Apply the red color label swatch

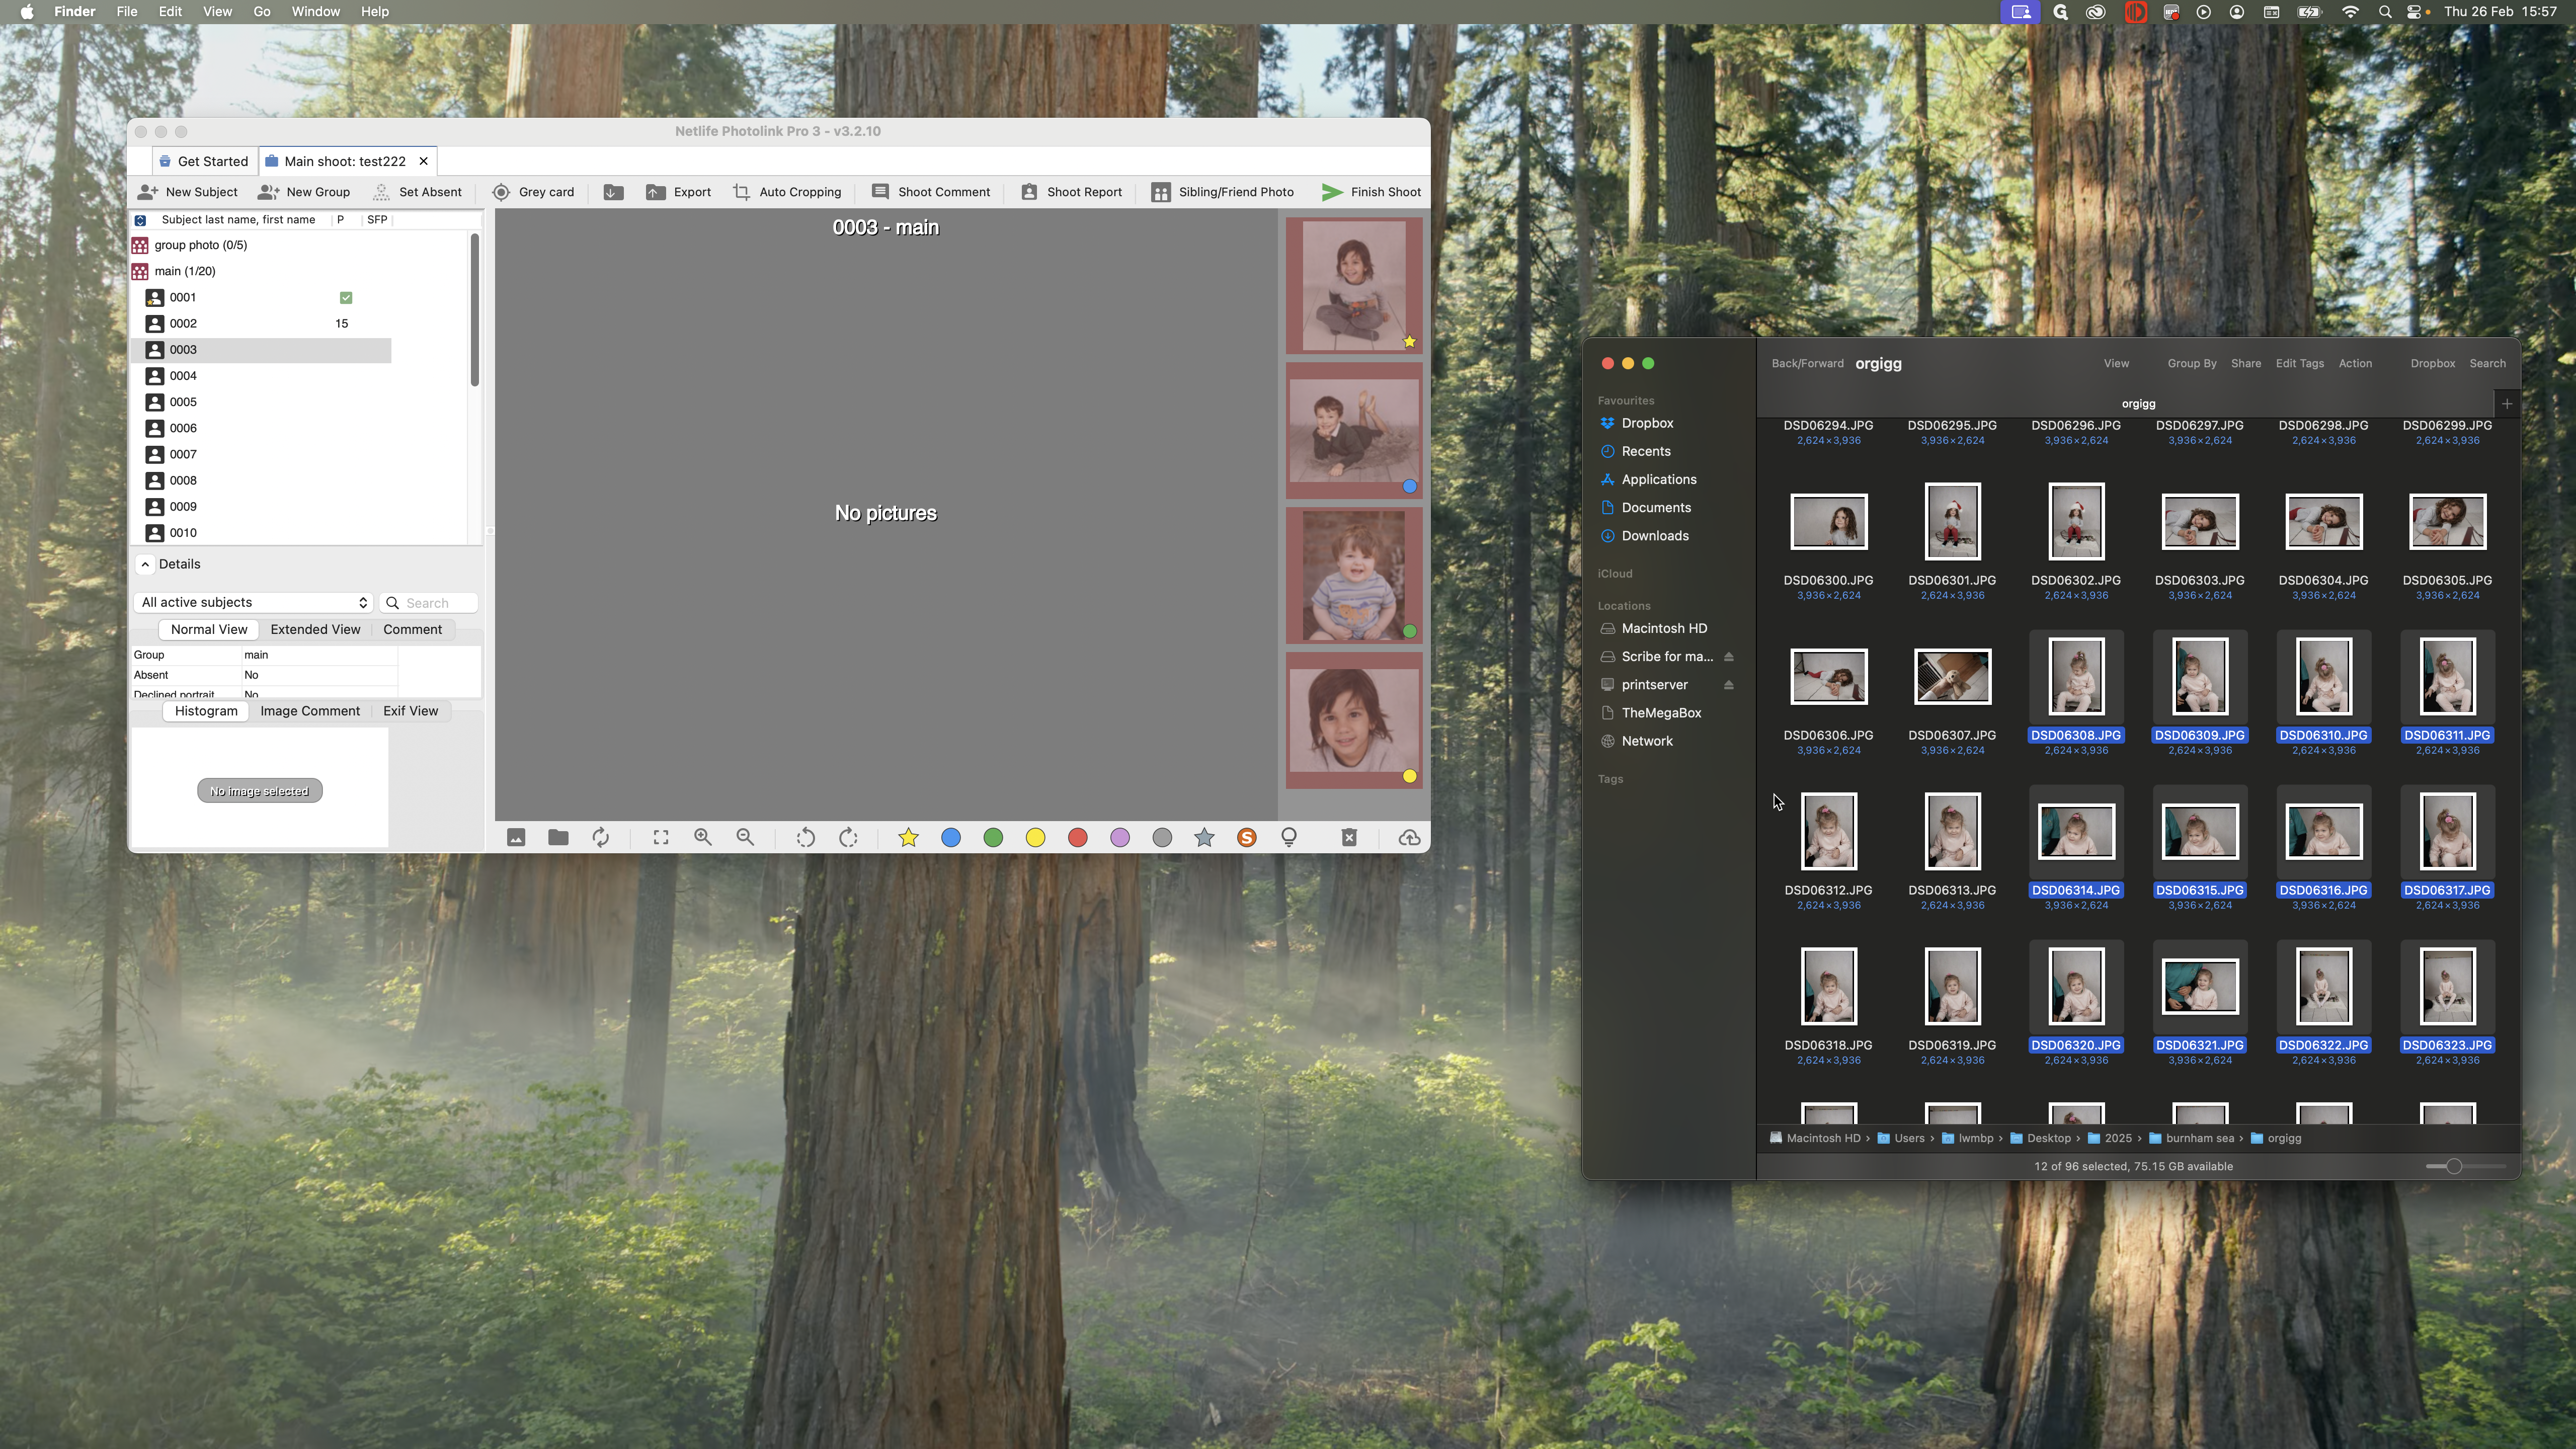click(1077, 838)
